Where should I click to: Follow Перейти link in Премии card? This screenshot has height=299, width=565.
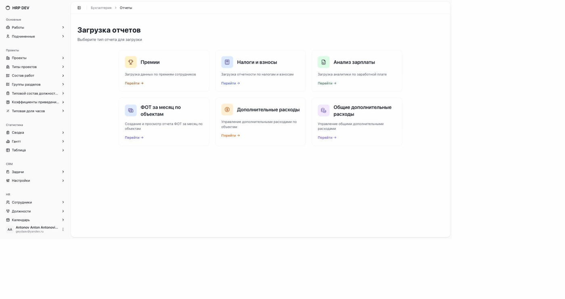[134, 83]
